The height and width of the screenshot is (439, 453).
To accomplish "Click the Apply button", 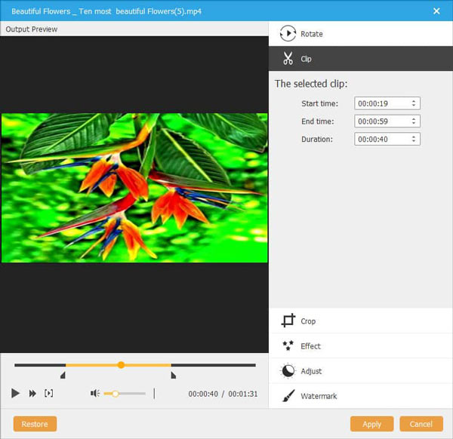I will [x=371, y=424].
